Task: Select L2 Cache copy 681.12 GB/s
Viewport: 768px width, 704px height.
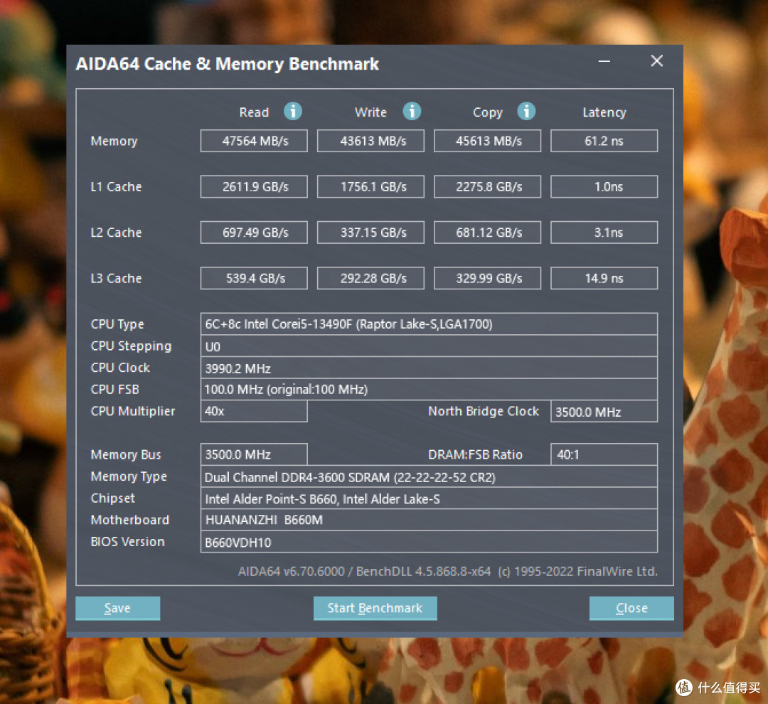Action: pos(487,233)
